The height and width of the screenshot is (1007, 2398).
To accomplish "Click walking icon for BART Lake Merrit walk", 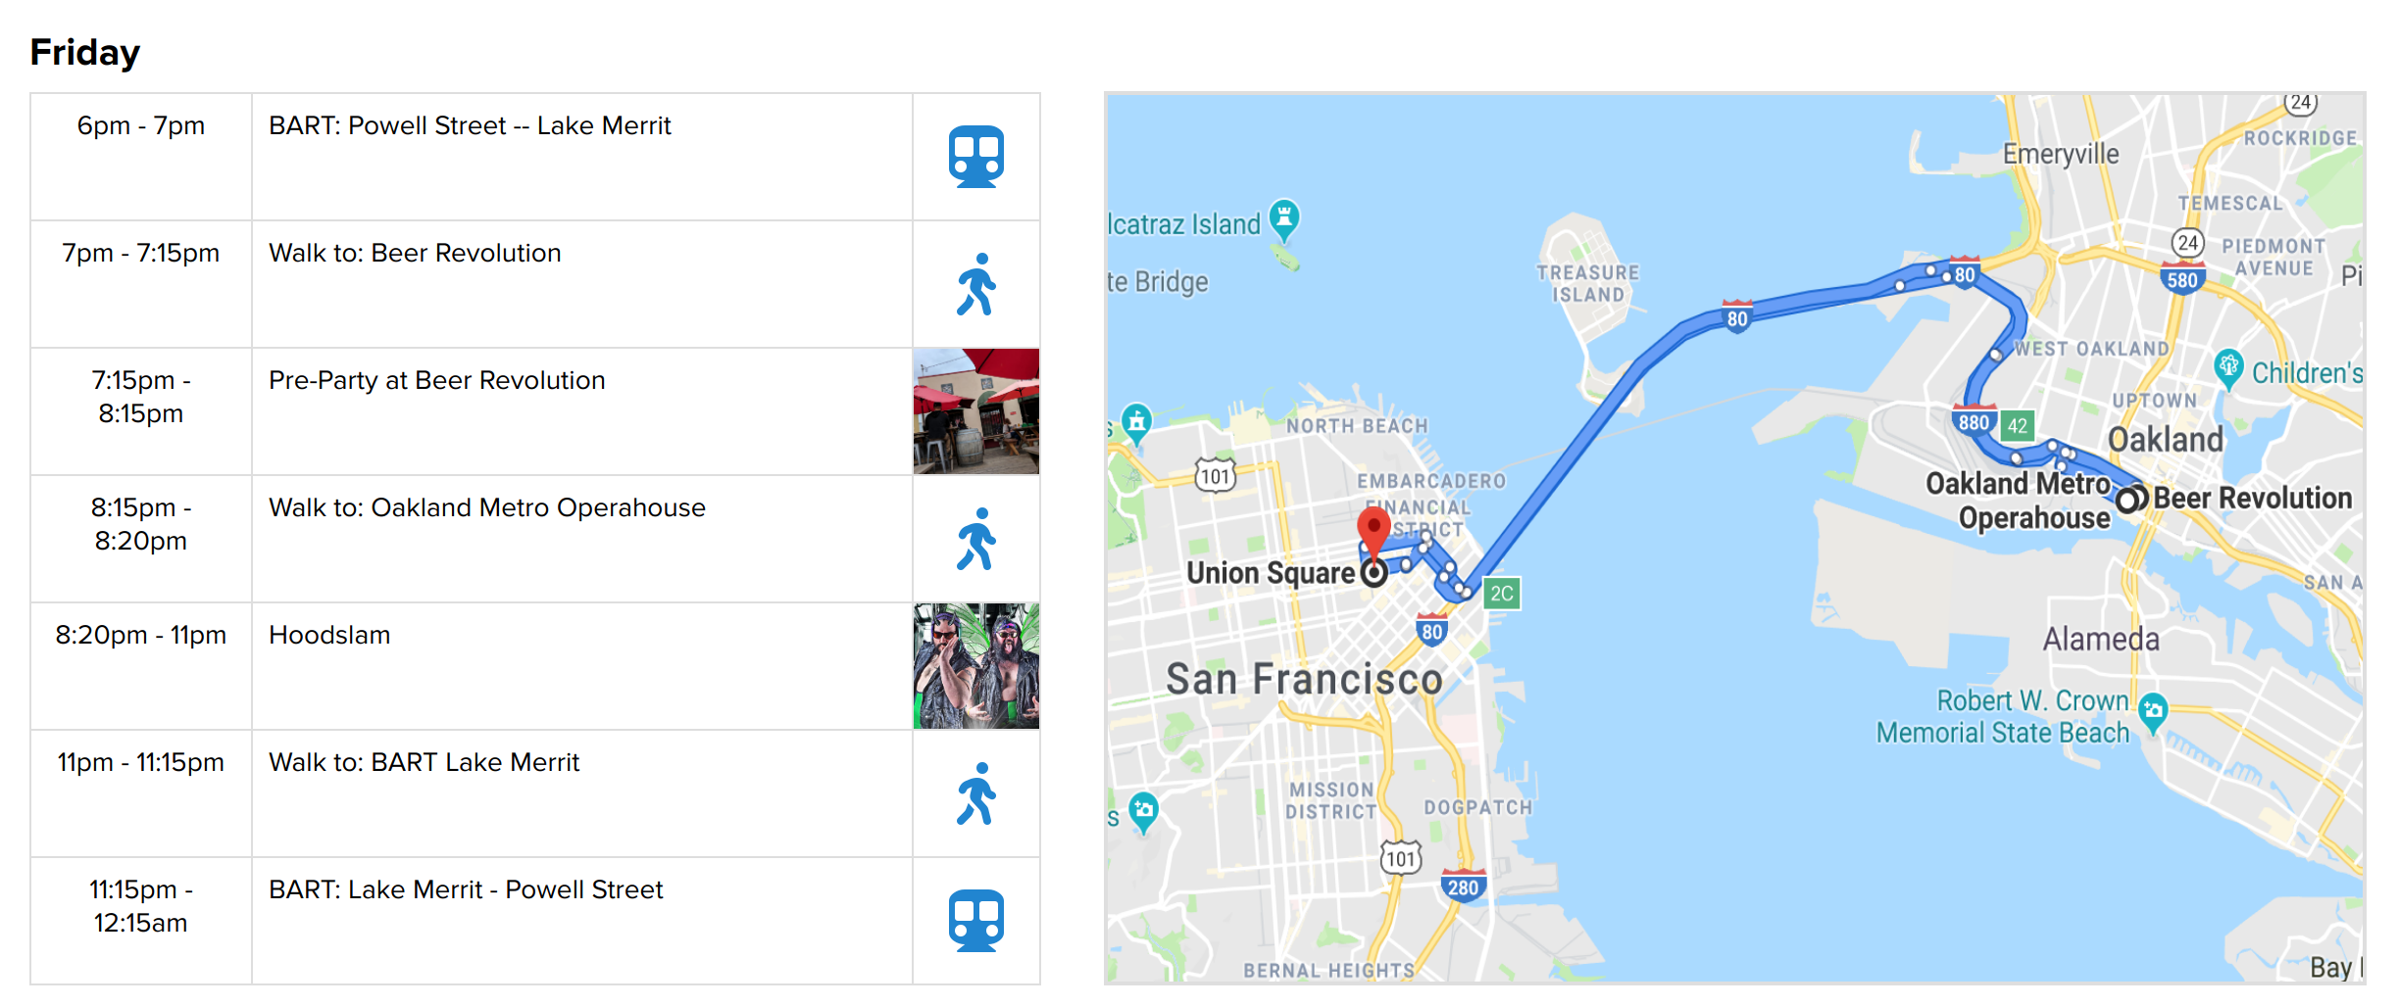I will pos(975,793).
